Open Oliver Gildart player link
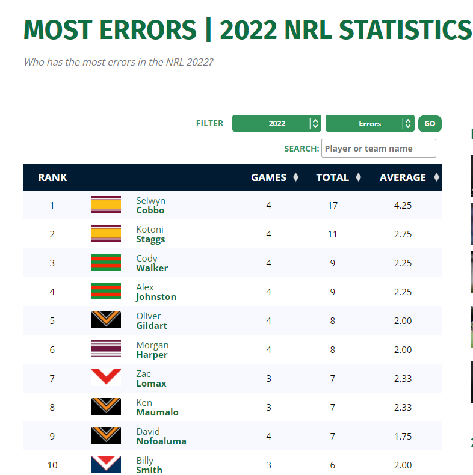 click(x=152, y=321)
